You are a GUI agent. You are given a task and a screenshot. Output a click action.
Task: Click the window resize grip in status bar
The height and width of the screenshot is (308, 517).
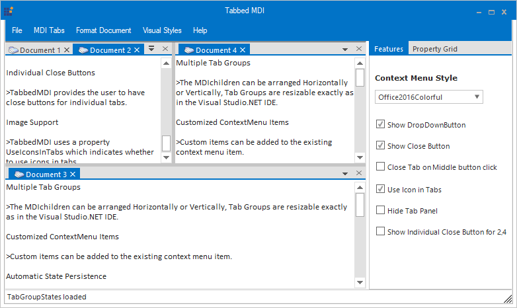click(508, 299)
